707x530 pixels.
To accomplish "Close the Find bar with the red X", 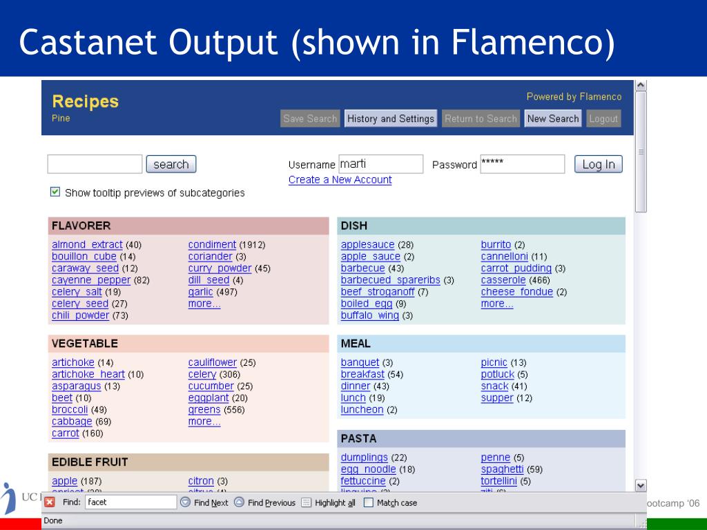I will (50, 502).
